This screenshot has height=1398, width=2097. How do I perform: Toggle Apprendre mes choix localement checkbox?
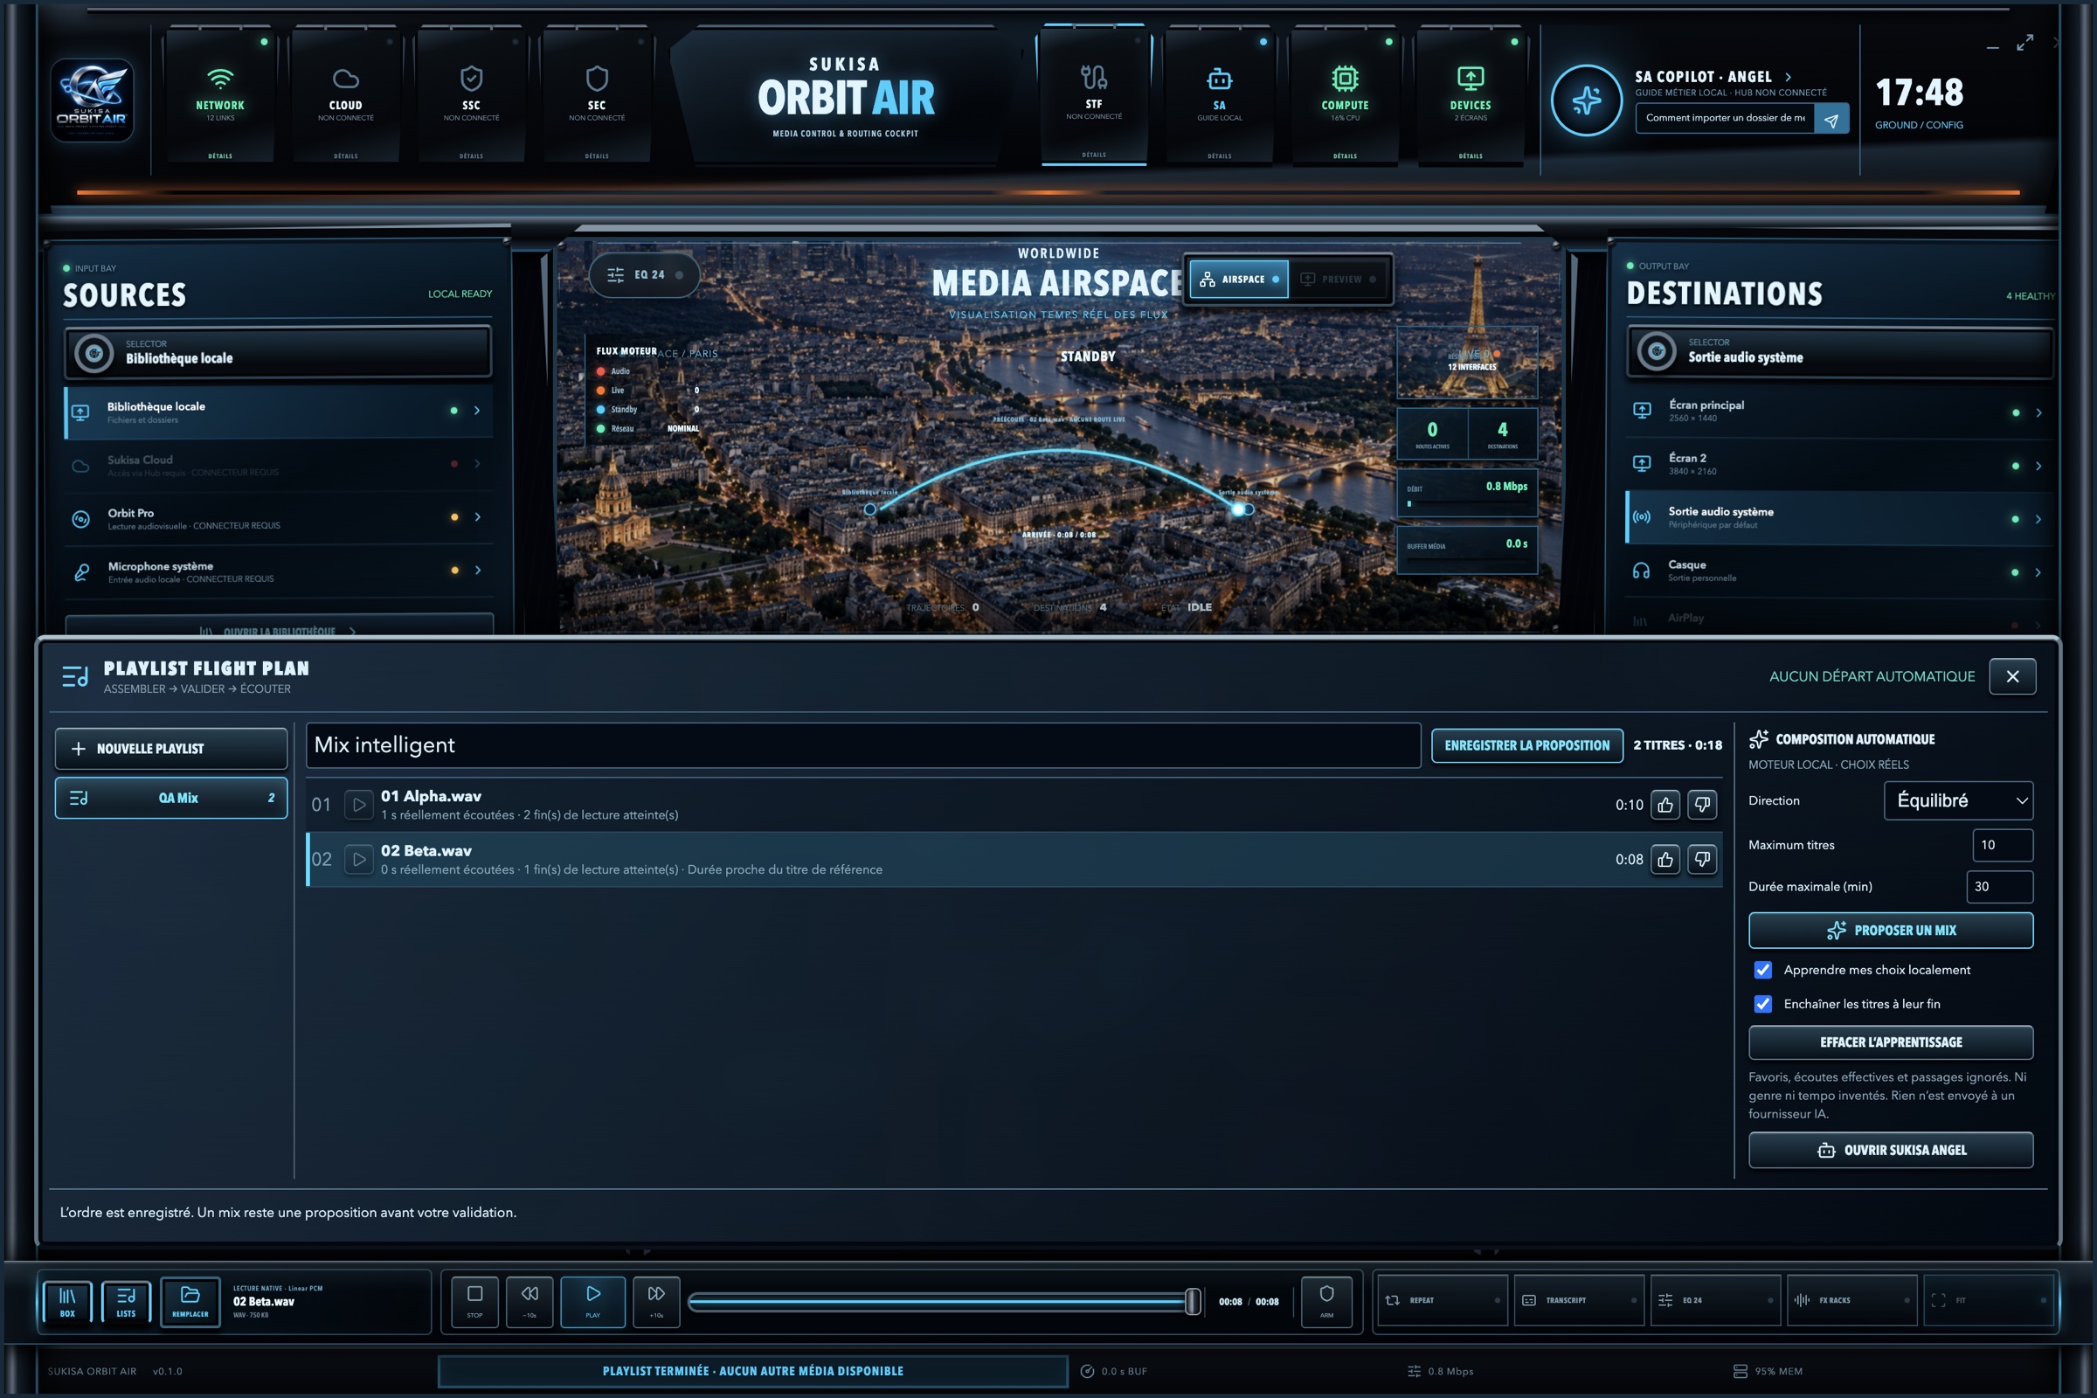click(1762, 970)
